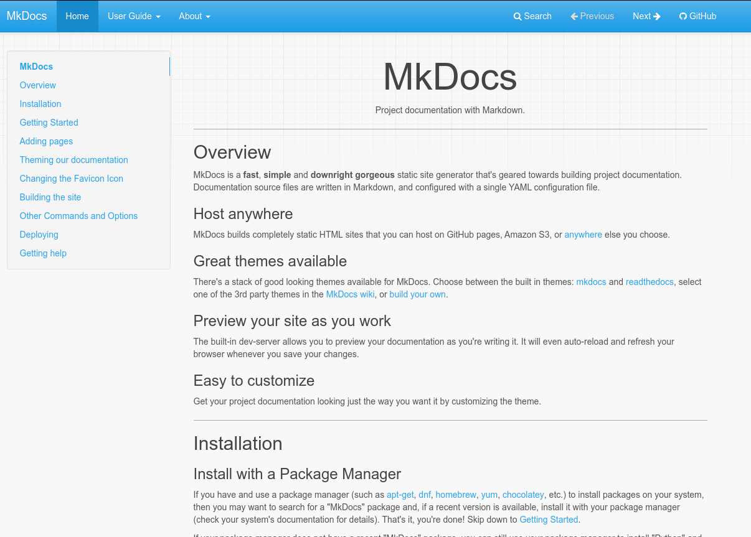Open the homebrew link

[456, 495]
